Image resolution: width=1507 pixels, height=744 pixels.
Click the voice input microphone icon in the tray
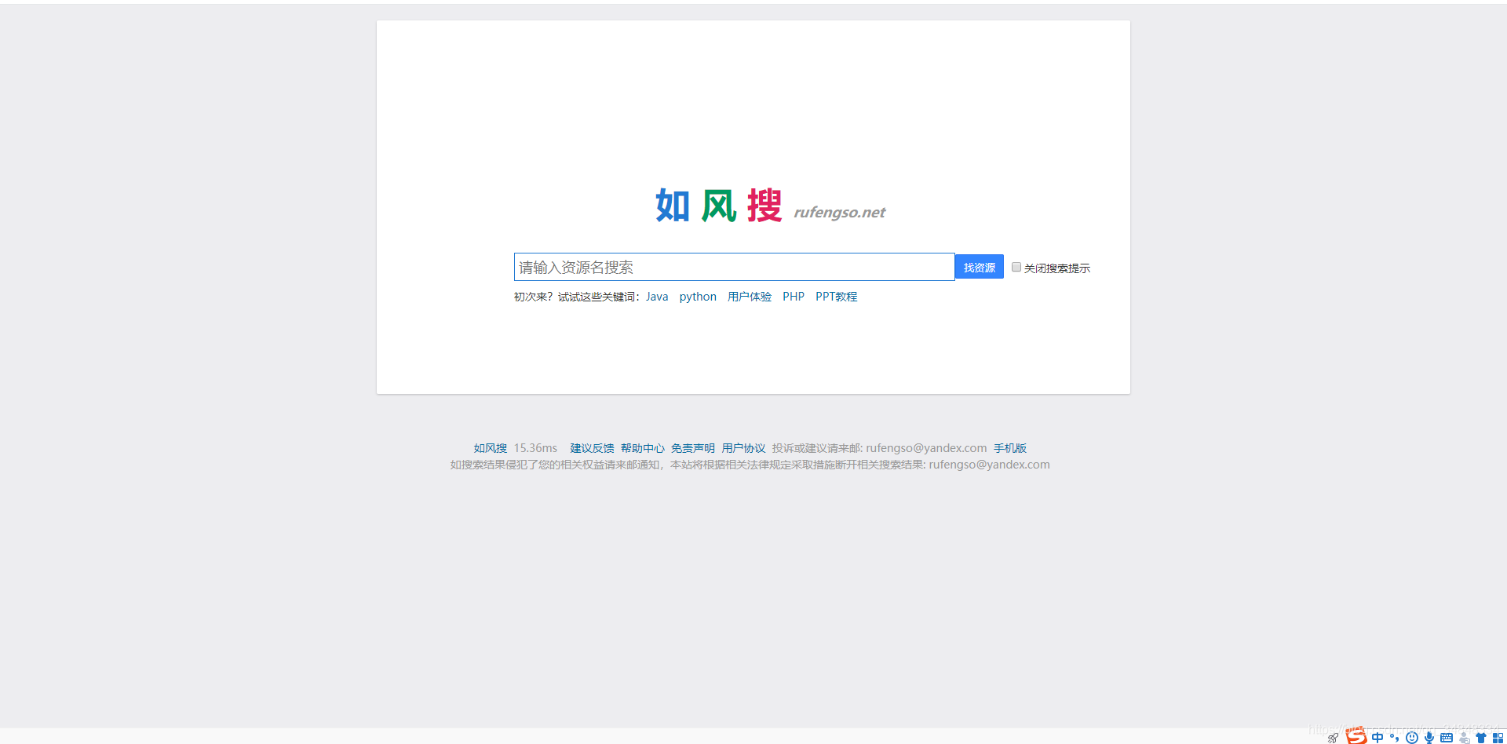1429,738
